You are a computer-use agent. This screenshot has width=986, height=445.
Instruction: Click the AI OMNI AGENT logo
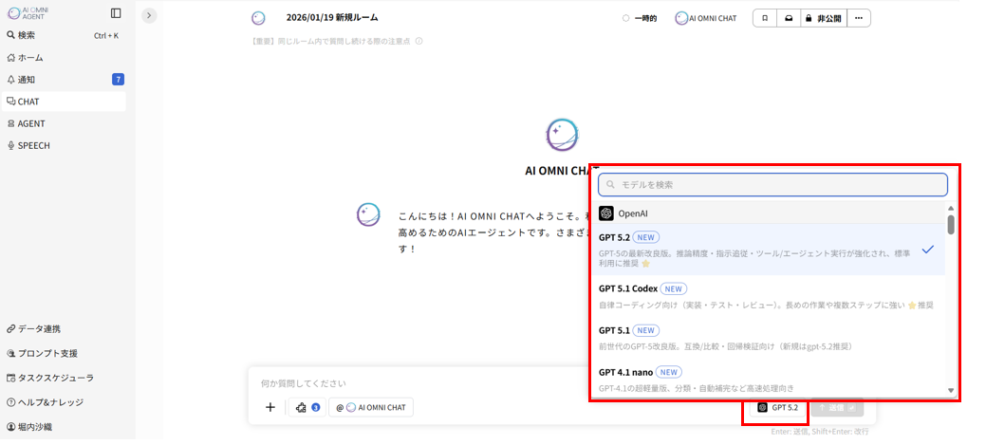pos(27,13)
